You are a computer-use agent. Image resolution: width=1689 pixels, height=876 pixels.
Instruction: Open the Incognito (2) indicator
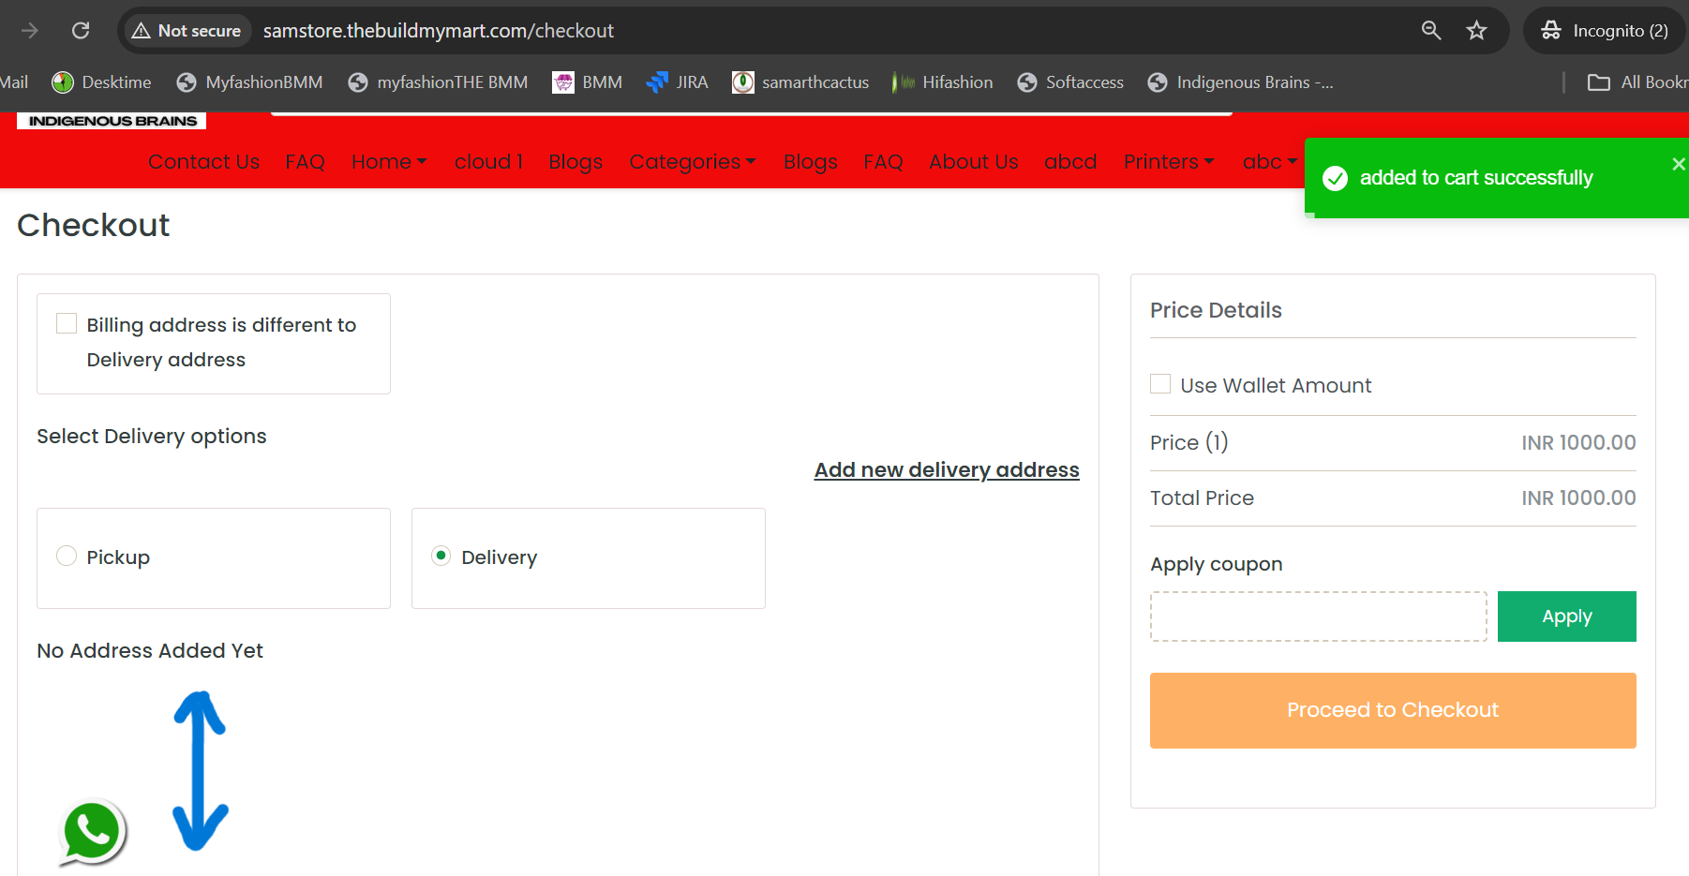[1605, 31]
